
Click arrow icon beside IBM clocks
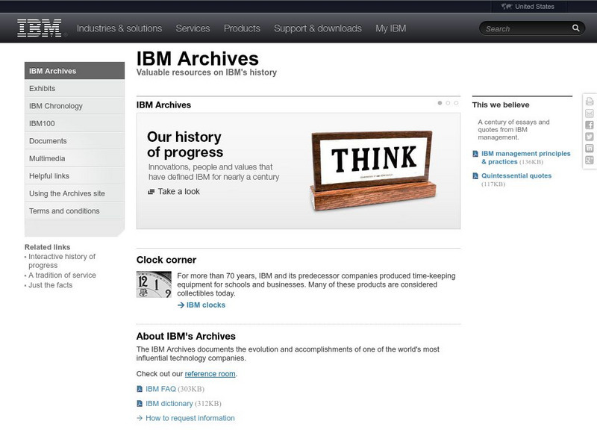181,305
